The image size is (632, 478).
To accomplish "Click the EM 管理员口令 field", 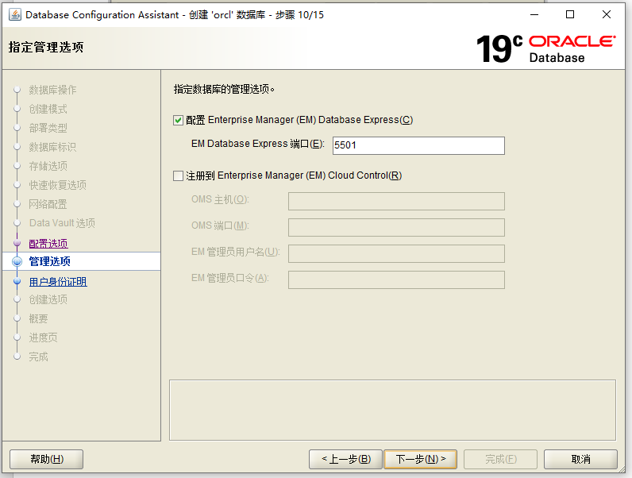I will pos(396,279).
